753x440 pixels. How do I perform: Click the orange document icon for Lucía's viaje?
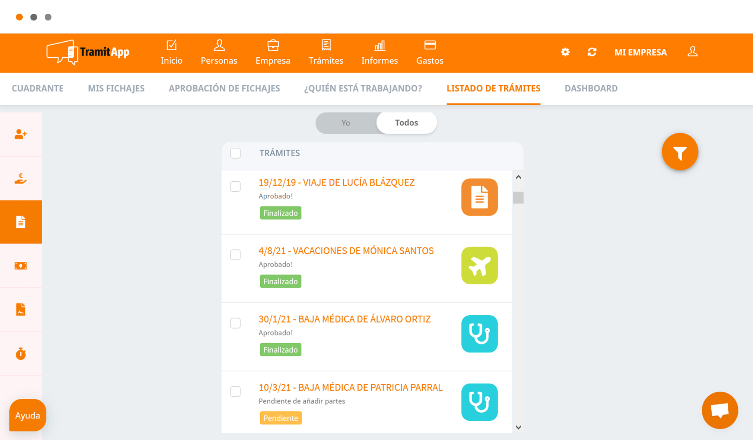[x=479, y=197]
